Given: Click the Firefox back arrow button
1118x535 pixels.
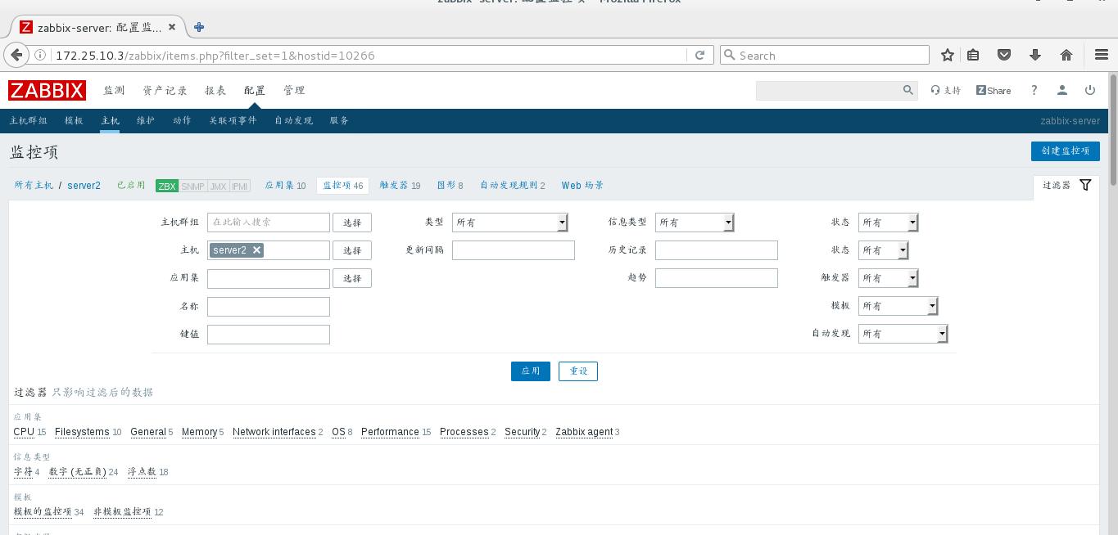Looking at the screenshot, I should 16,55.
